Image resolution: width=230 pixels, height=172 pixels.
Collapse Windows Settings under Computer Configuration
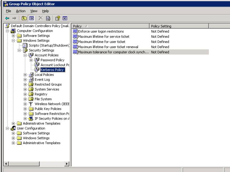[13, 40]
